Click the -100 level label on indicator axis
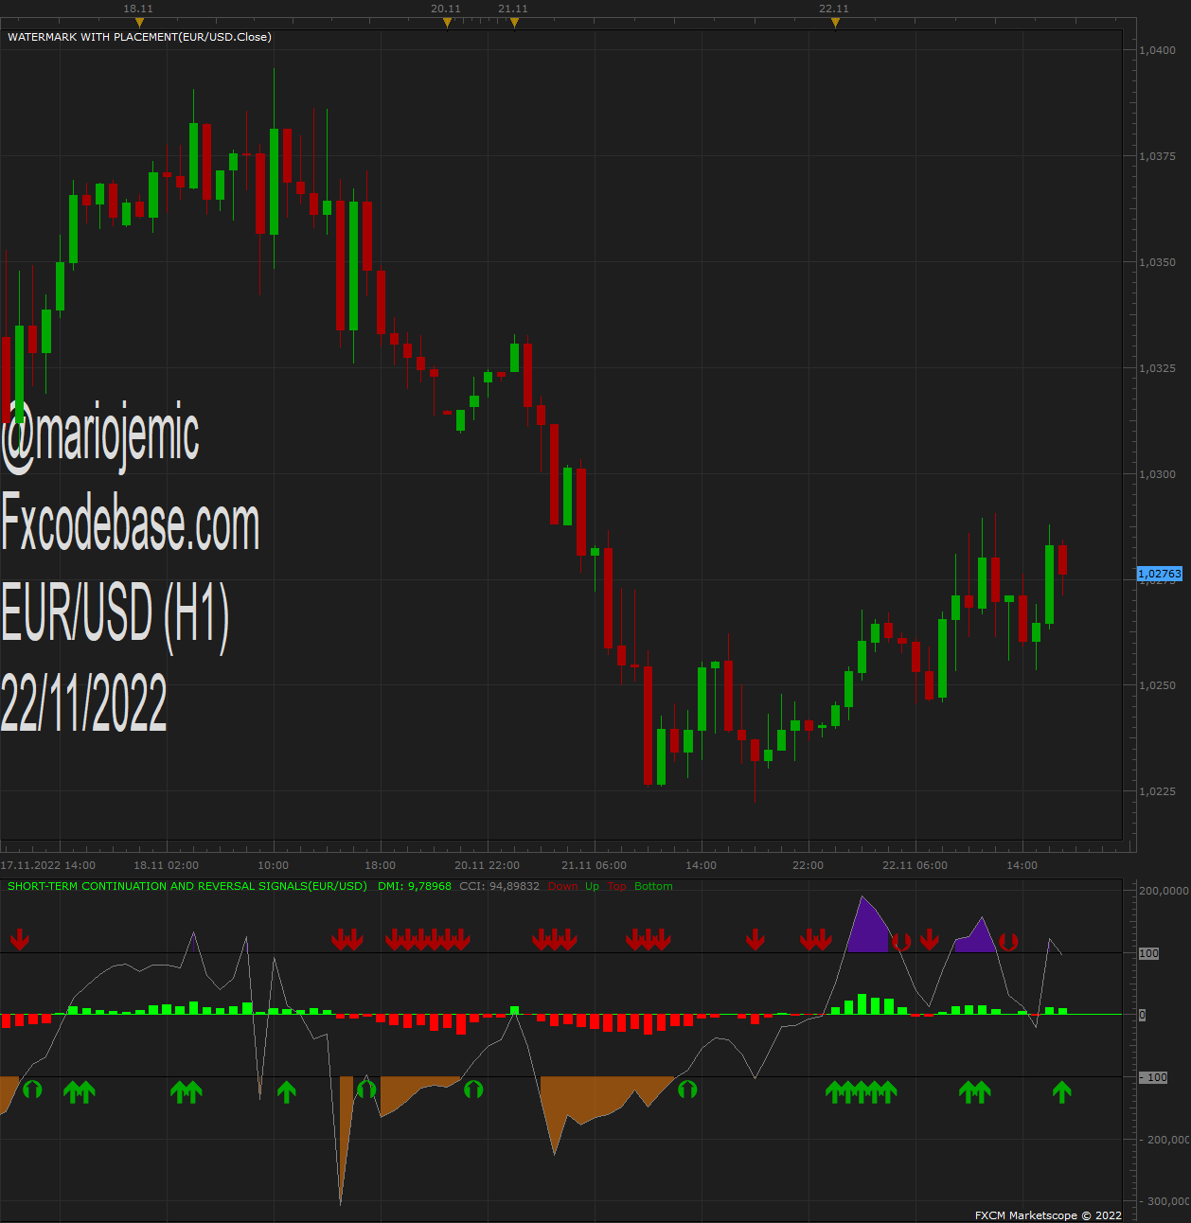 (1153, 1077)
